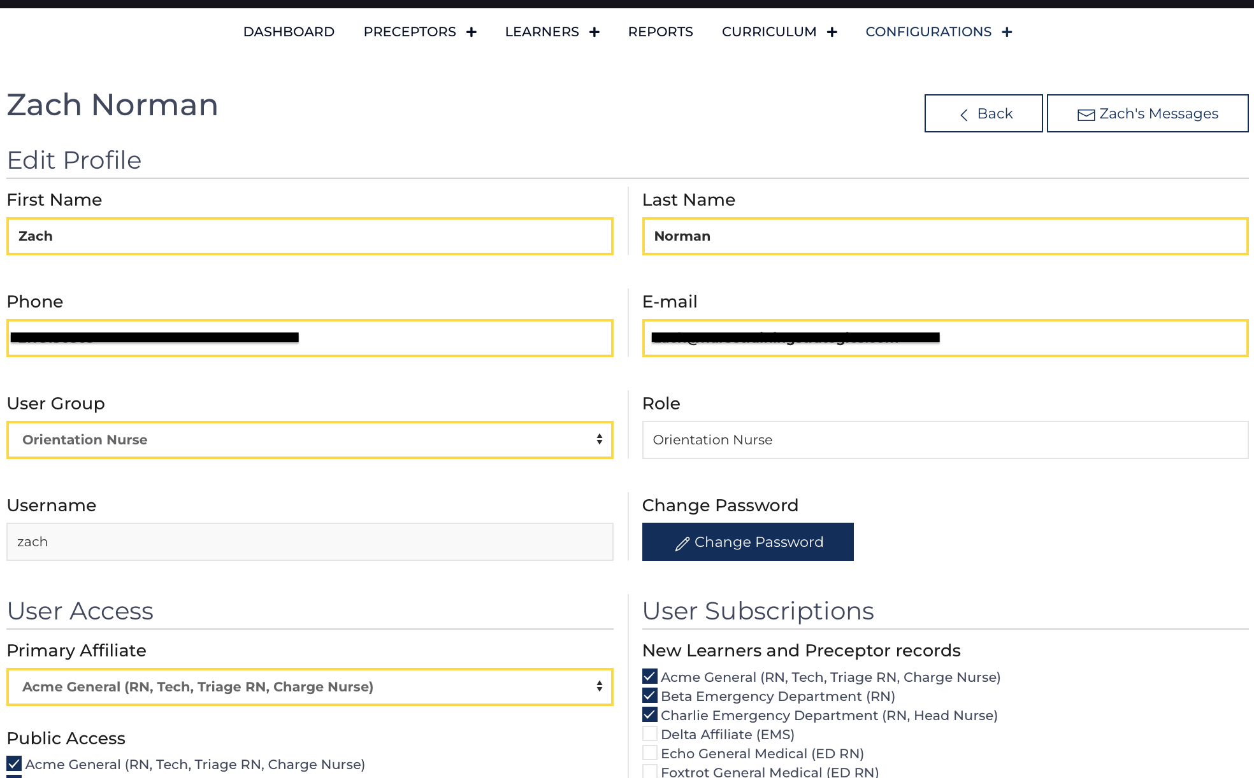This screenshot has height=778, width=1254.
Task: Expand the Learners plus icon
Action: coord(595,32)
